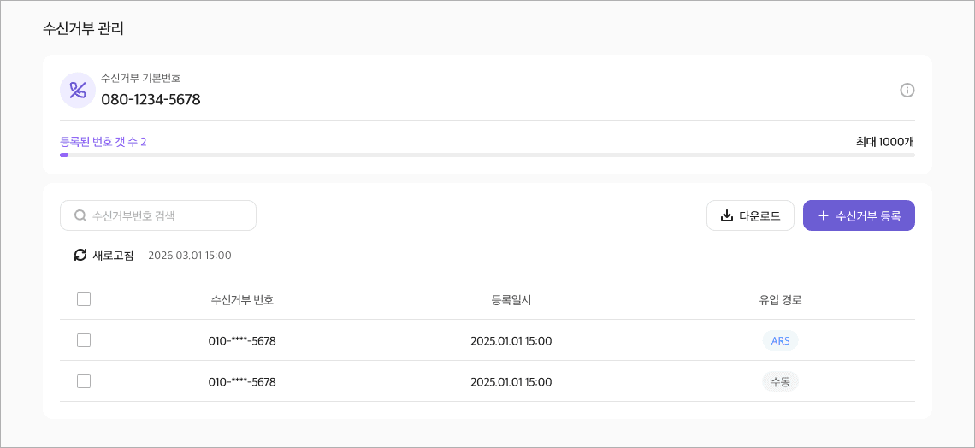Check the box on the ARS row

point(84,340)
